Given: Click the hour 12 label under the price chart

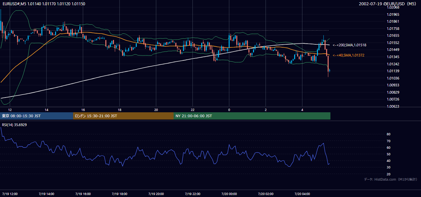Looking at the screenshot, I should (x=10, y=110).
